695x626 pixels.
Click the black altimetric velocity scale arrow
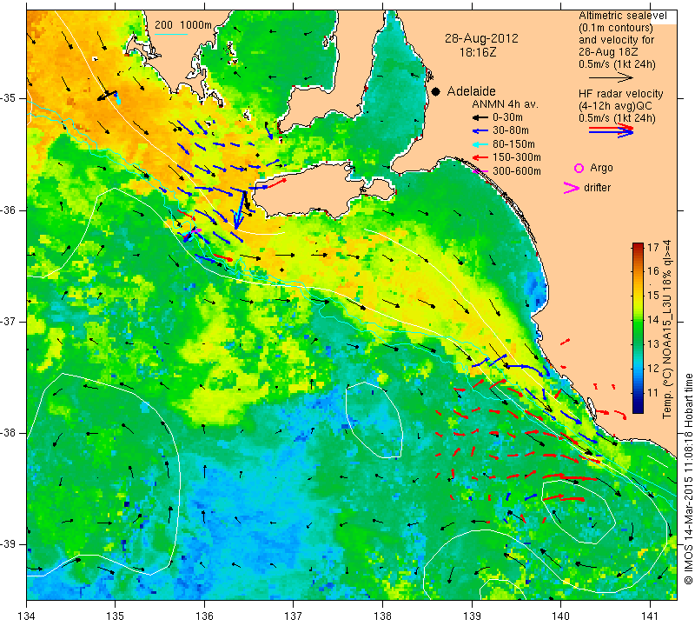611,77
